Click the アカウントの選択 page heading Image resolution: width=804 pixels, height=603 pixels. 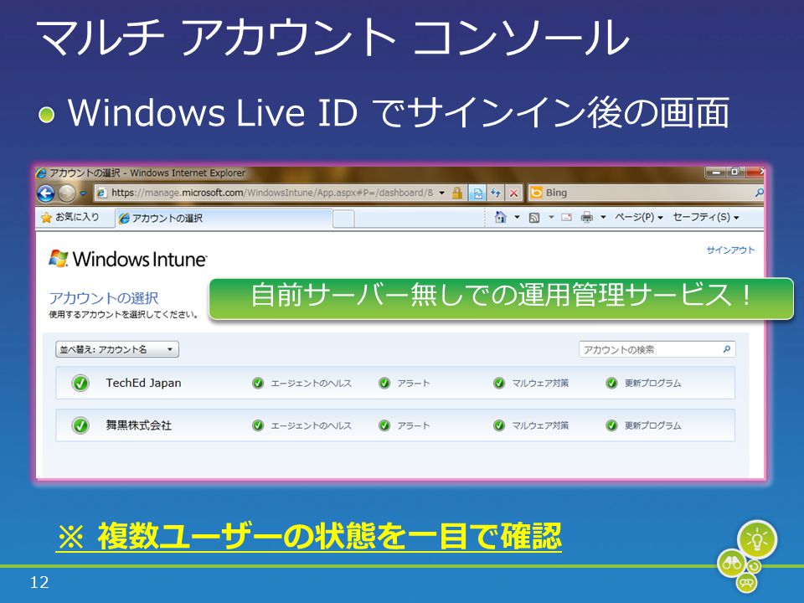coord(104,298)
